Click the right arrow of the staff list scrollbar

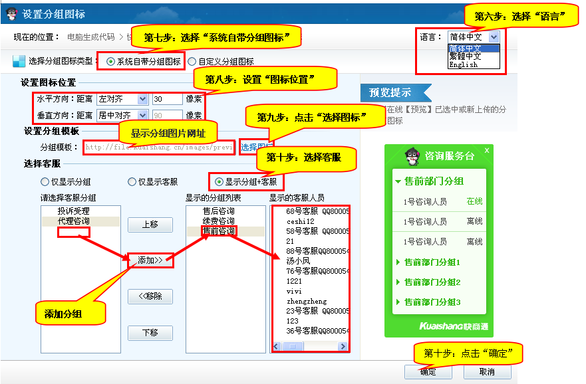(x=343, y=347)
